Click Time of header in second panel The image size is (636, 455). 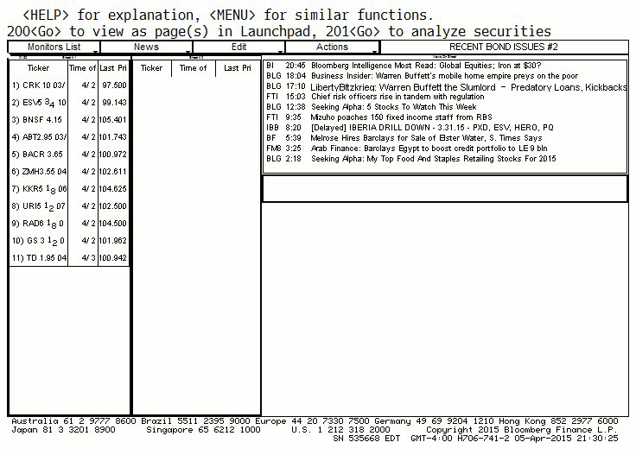pyautogui.click(x=193, y=68)
